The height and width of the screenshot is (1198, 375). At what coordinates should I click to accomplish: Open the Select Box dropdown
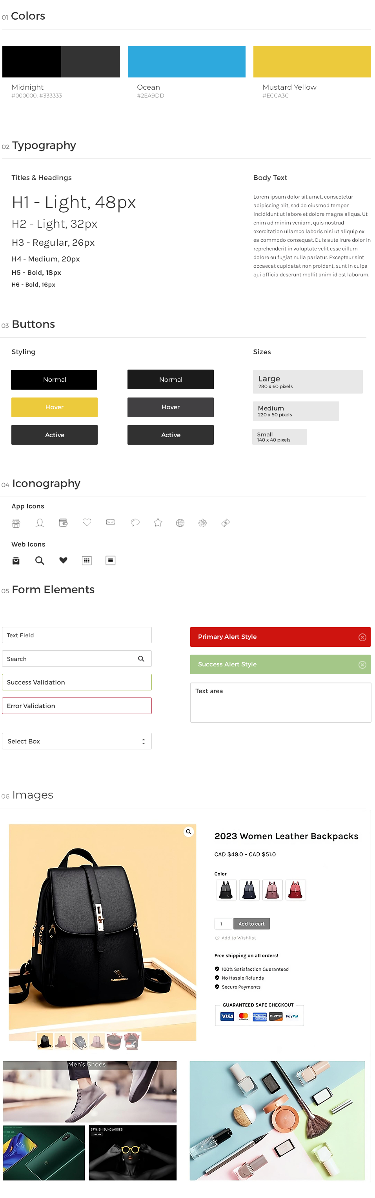tap(76, 741)
